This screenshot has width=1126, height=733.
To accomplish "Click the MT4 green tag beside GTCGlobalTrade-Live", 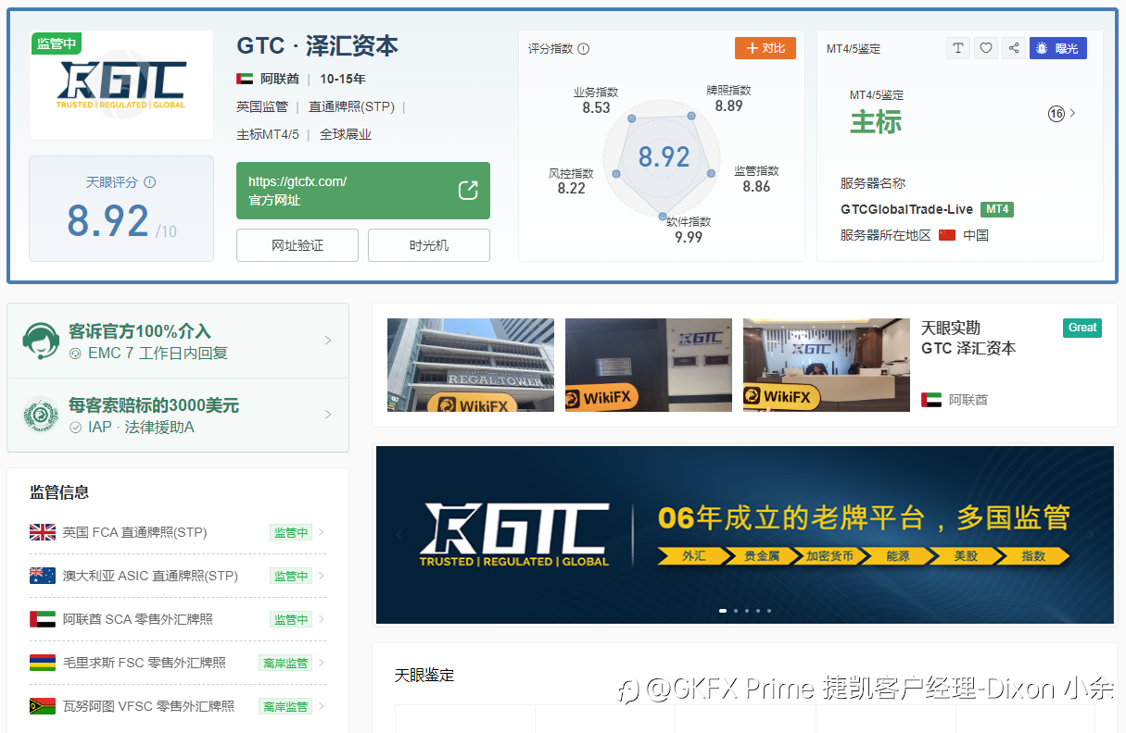I will point(997,209).
